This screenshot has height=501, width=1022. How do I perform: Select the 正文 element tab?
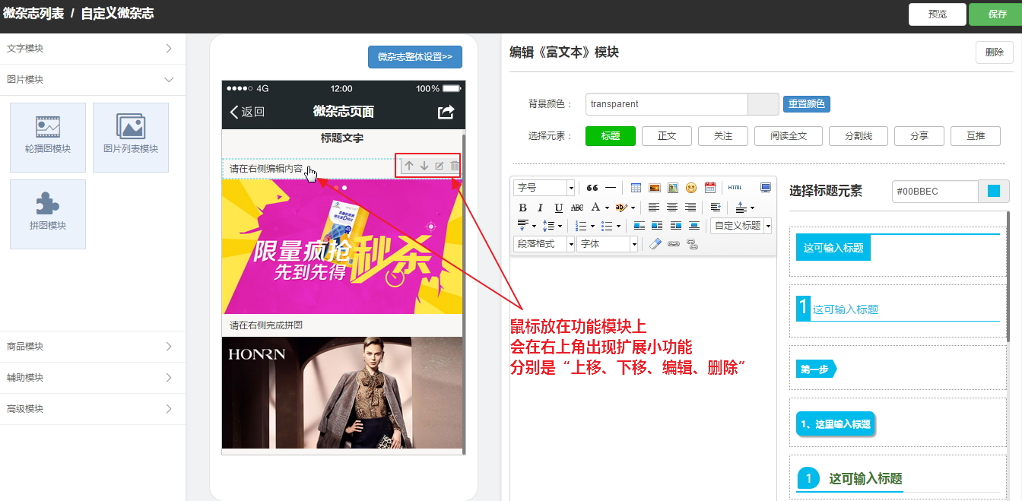(x=667, y=136)
